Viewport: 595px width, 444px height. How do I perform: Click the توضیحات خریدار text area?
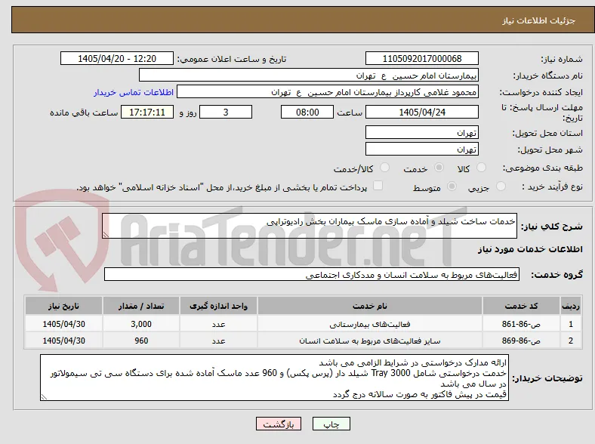click(x=274, y=378)
